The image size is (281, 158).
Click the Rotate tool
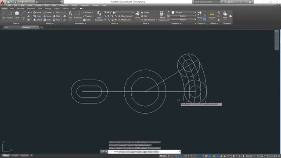pyautogui.click(x=47, y=12)
